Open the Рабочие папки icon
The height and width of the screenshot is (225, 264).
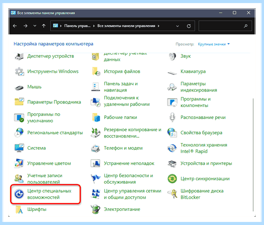click(96, 117)
